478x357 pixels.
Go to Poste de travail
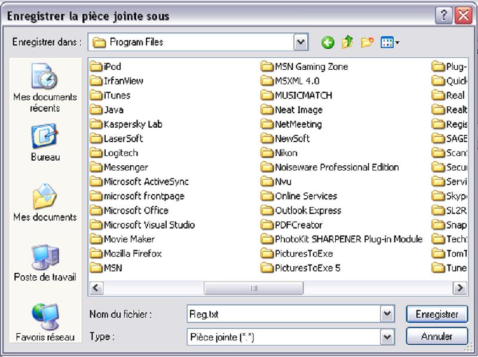click(x=45, y=263)
